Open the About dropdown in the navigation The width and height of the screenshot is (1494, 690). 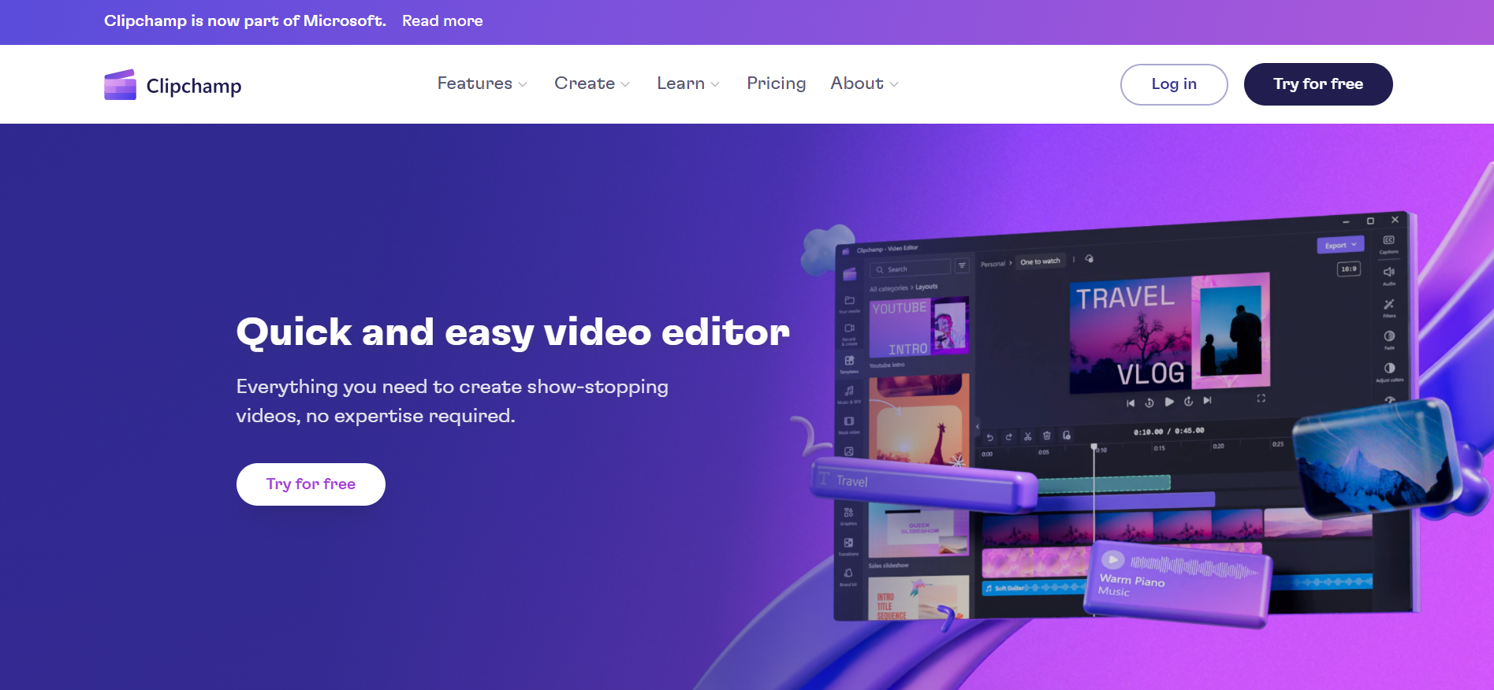tap(863, 83)
